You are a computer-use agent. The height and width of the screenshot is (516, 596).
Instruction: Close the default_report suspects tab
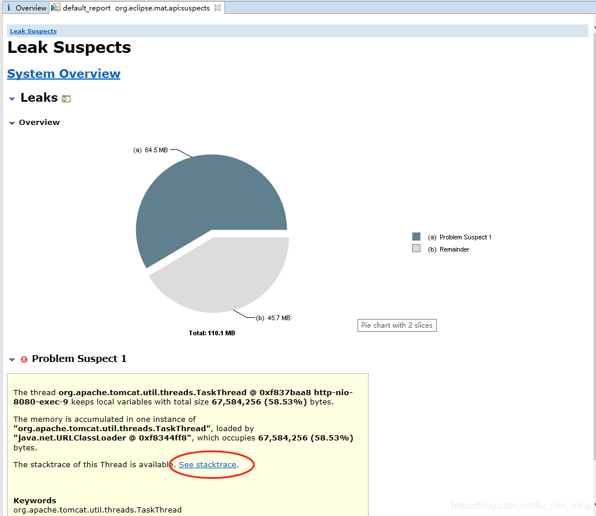217,8
